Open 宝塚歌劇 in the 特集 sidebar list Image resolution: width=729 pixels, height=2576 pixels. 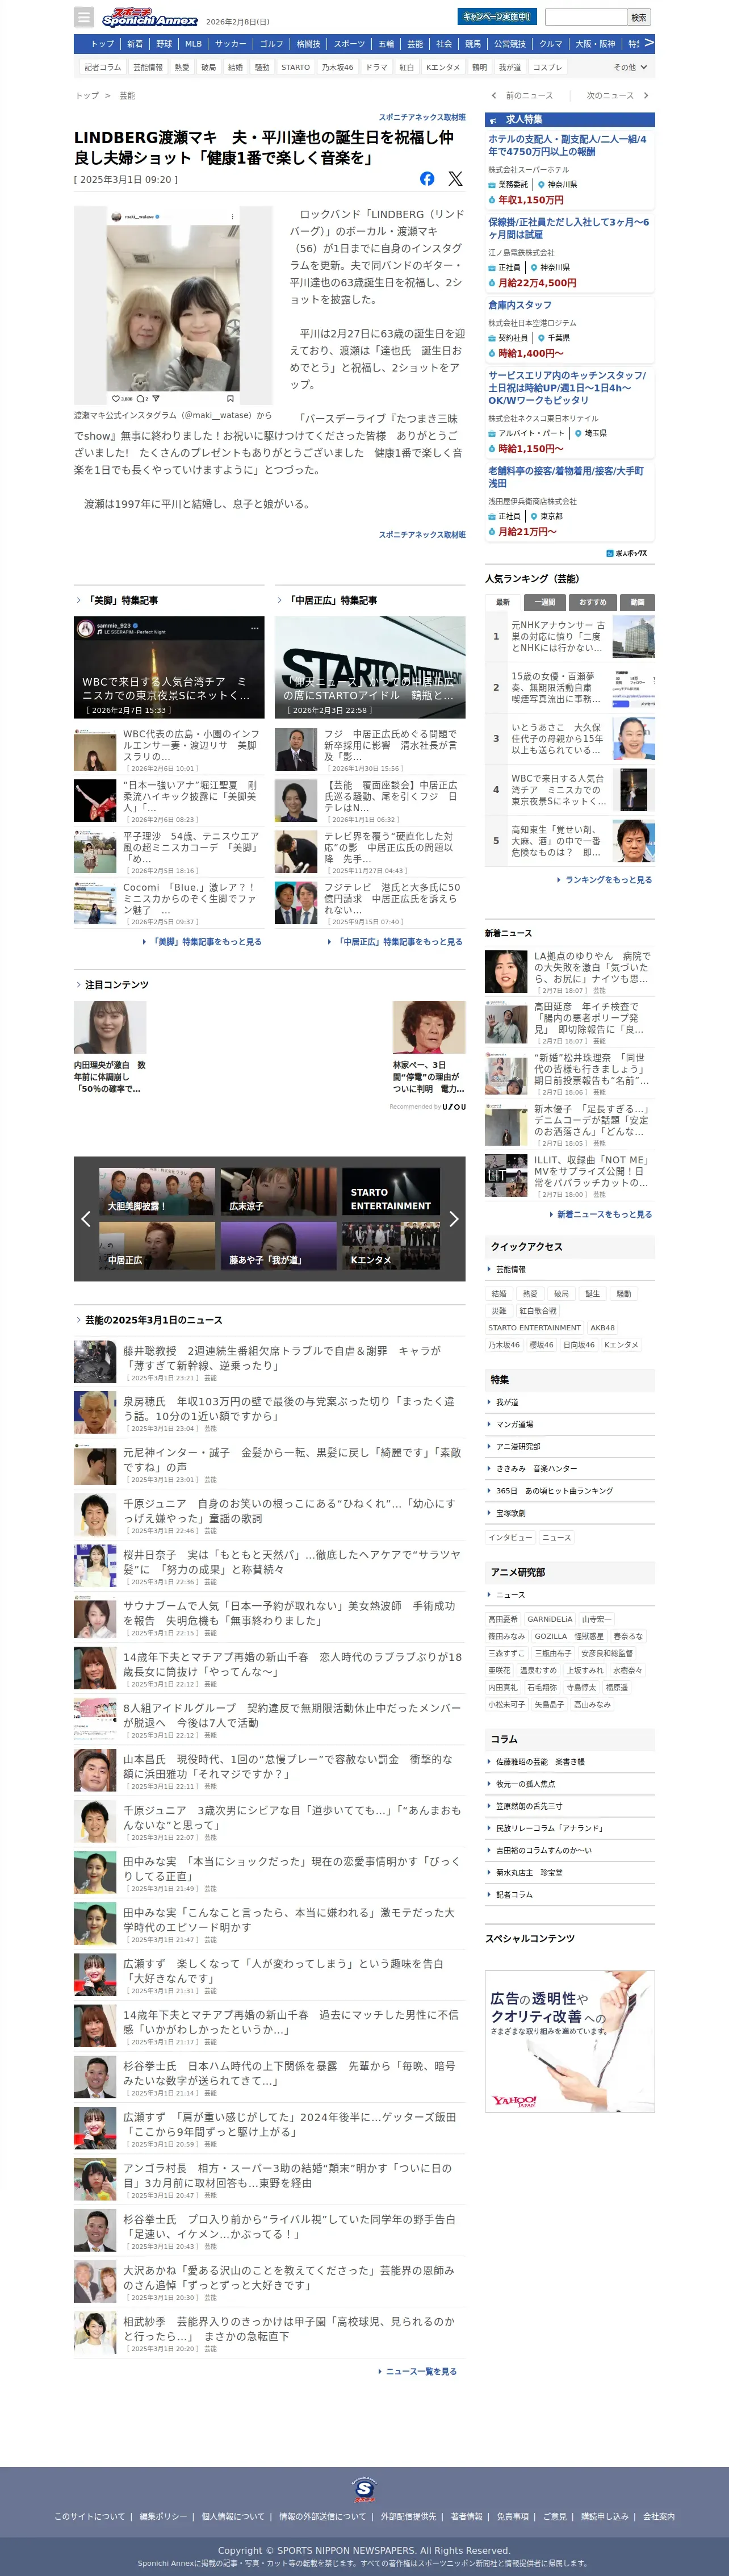[510, 1513]
